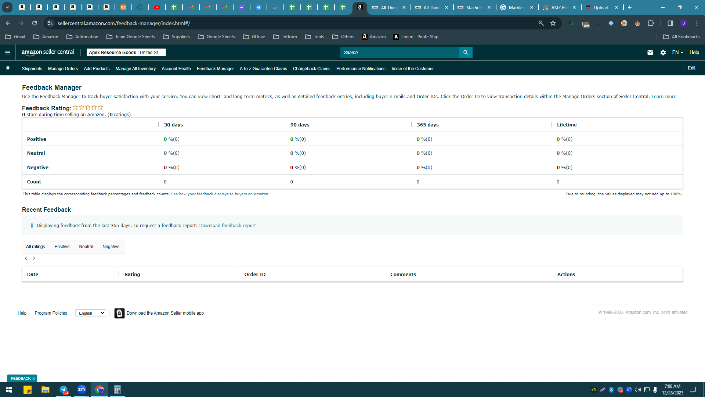Open Shipments in the nav bar
The image size is (705, 397).
coord(32,69)
